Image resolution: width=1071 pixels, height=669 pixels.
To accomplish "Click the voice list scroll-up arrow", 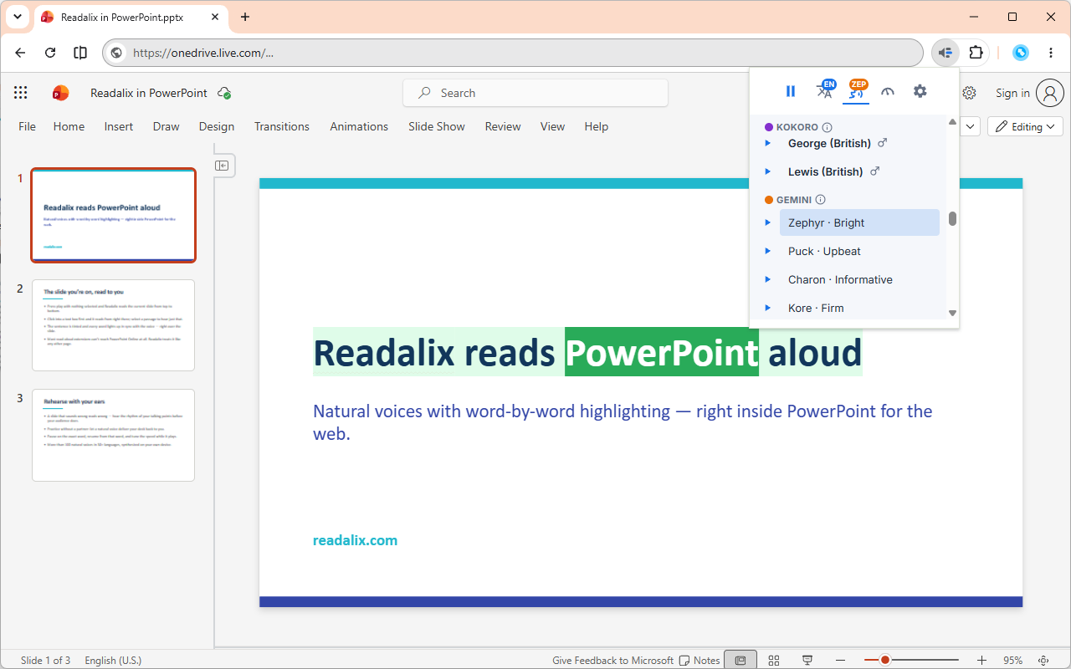I will point(952,122).
